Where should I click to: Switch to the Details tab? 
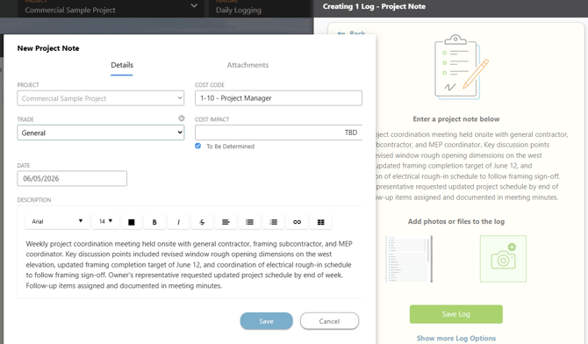[x=122, y=65]
